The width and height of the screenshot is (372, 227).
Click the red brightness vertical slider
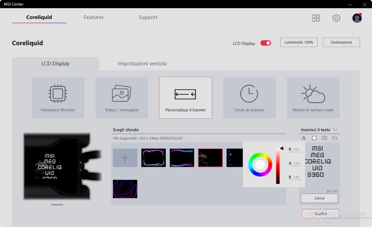(278, 166)
